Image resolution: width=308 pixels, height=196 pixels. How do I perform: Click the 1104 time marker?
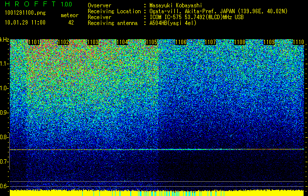click(x=122, y=42)
